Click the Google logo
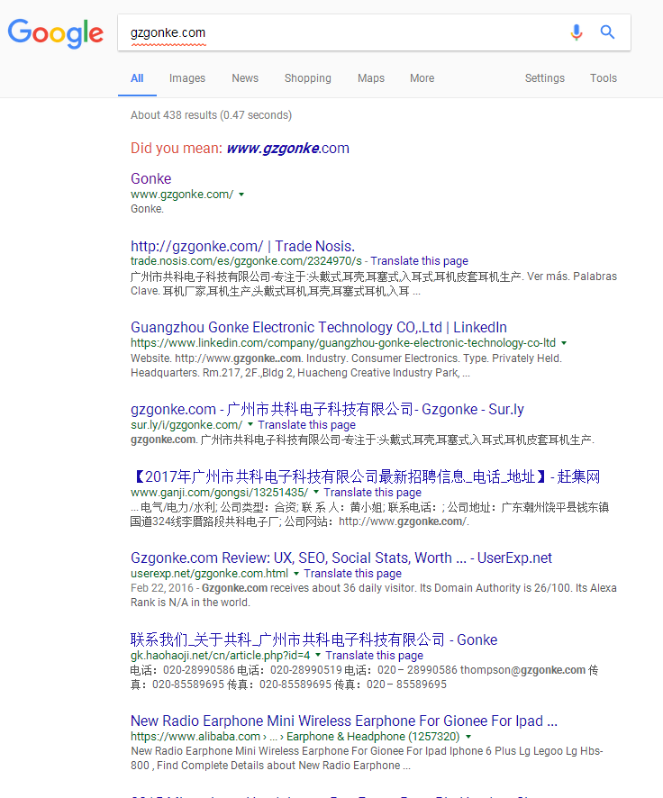The image size is (663, 798). 56,33
